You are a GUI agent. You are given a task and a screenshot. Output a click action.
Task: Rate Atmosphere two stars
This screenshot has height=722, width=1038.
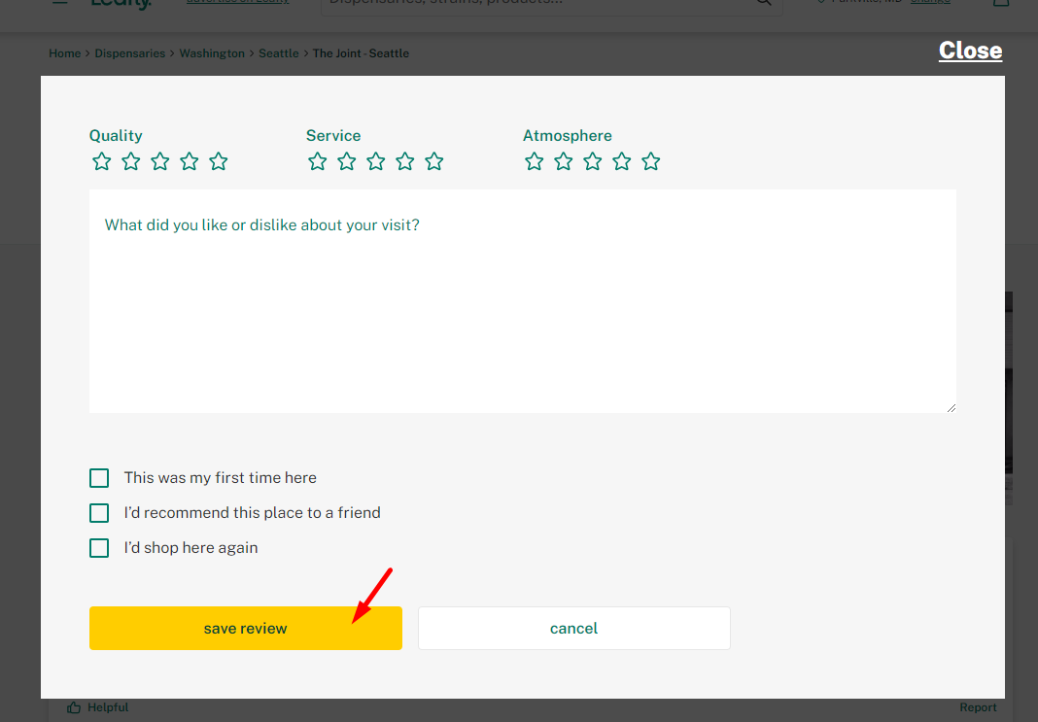coord(564,161)
